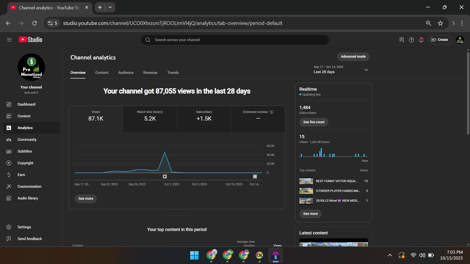Image resolution: width=470 pixels, height=264 pixels.
Task: Open Copyright from the sidebar
Action: click(25, 163)
